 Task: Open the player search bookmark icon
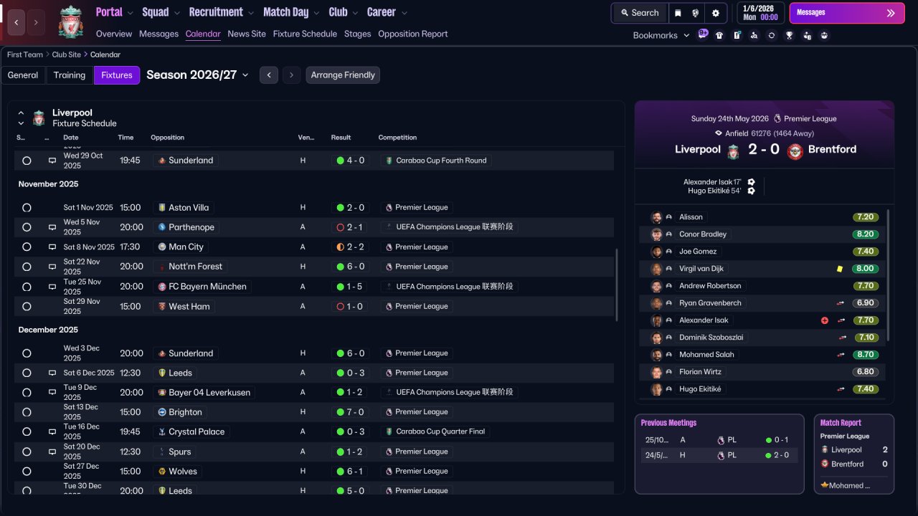[754, 35]
